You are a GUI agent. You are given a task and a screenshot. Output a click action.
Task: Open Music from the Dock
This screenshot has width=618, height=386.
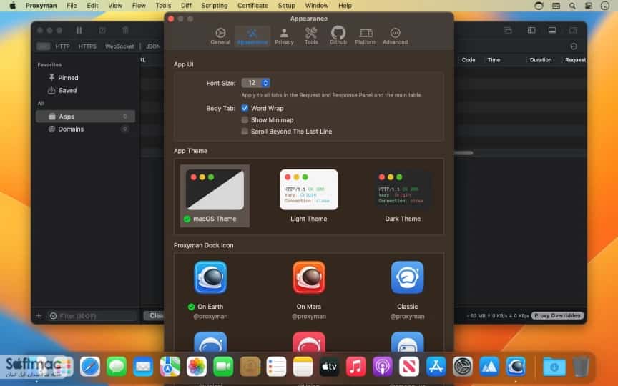click(x=356, y=367)
